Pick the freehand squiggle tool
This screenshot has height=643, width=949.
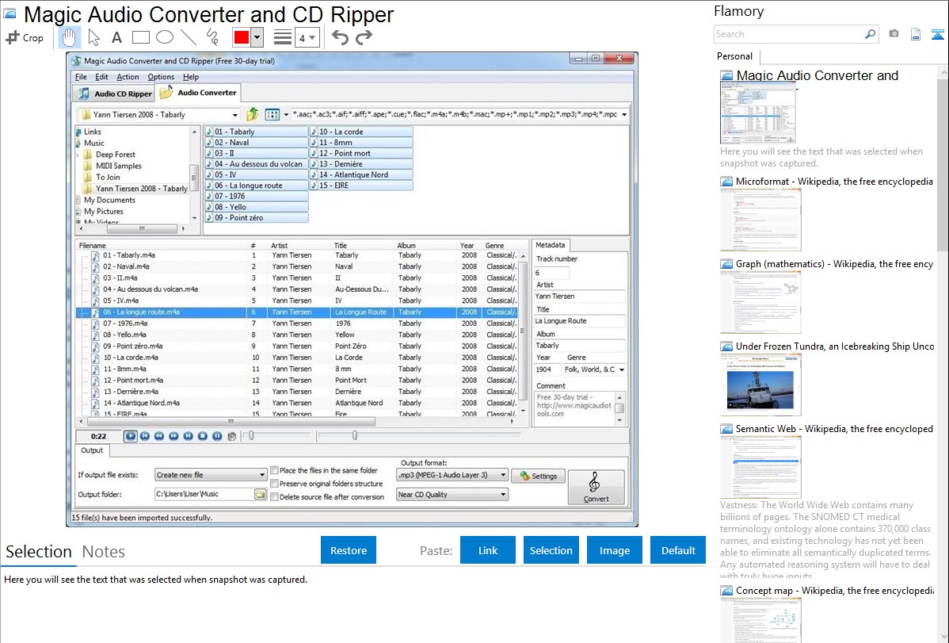(212, 37)
